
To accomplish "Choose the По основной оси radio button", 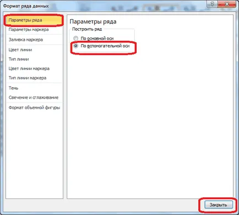I will [75, 39].
